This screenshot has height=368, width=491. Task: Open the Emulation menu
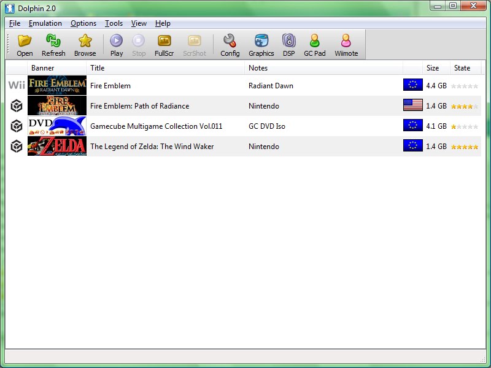[x=45, y=23]
